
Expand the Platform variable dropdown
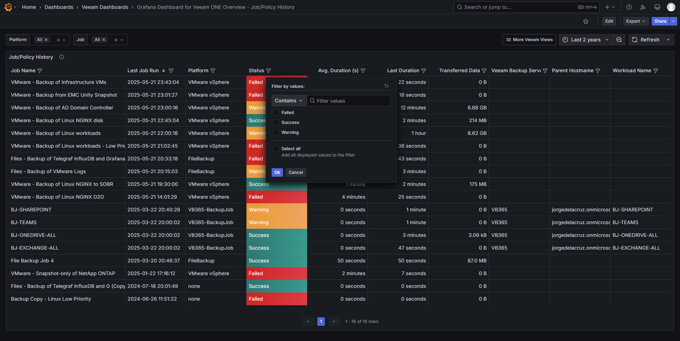[x=64, y=40]
